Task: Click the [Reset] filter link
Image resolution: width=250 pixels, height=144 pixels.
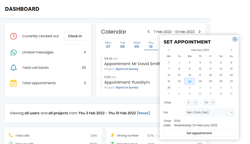Action: tap(143, 113)
